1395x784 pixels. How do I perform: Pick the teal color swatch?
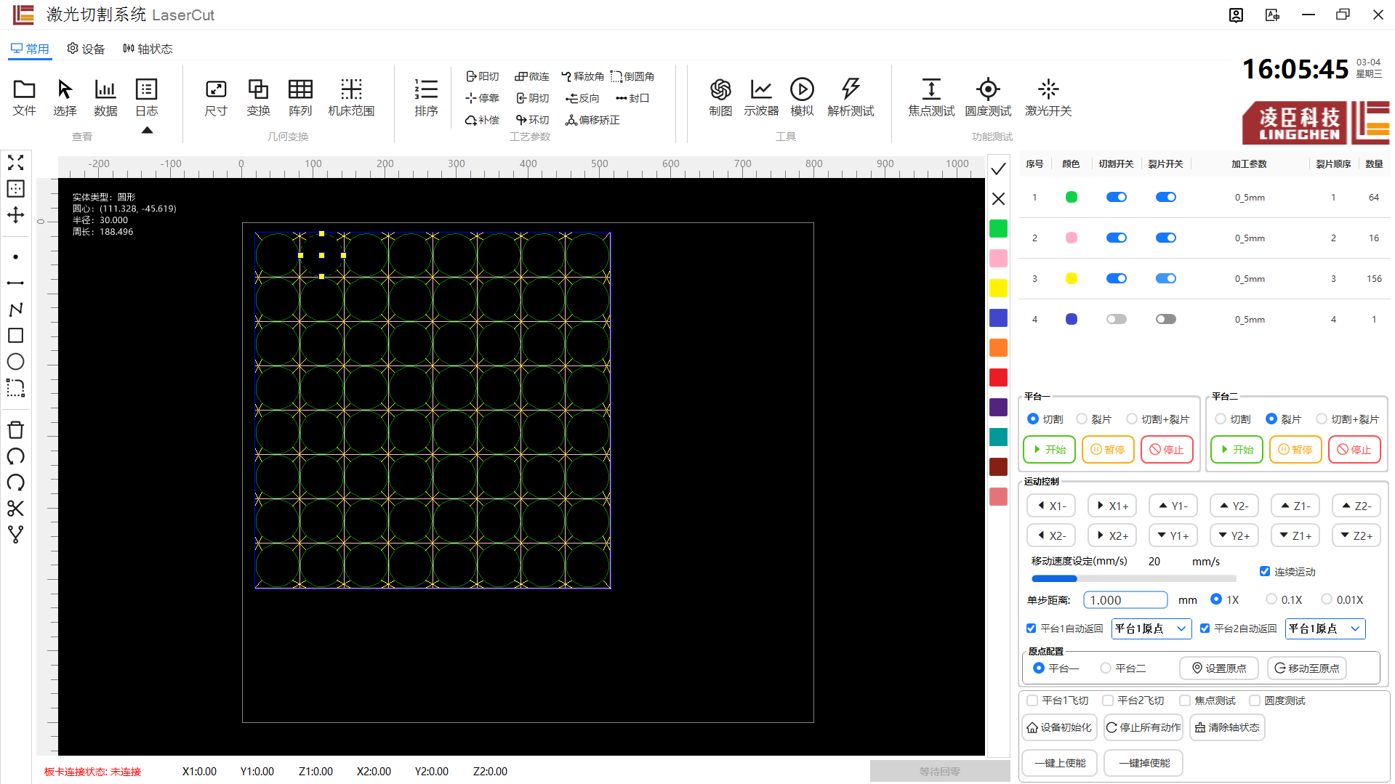998,437
